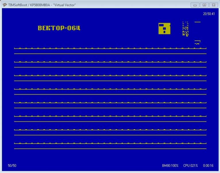The width and height of the screenshot is (220, 173).
Task: Click the 0:00:16 elapsed time counter
Action: [208, 166]
